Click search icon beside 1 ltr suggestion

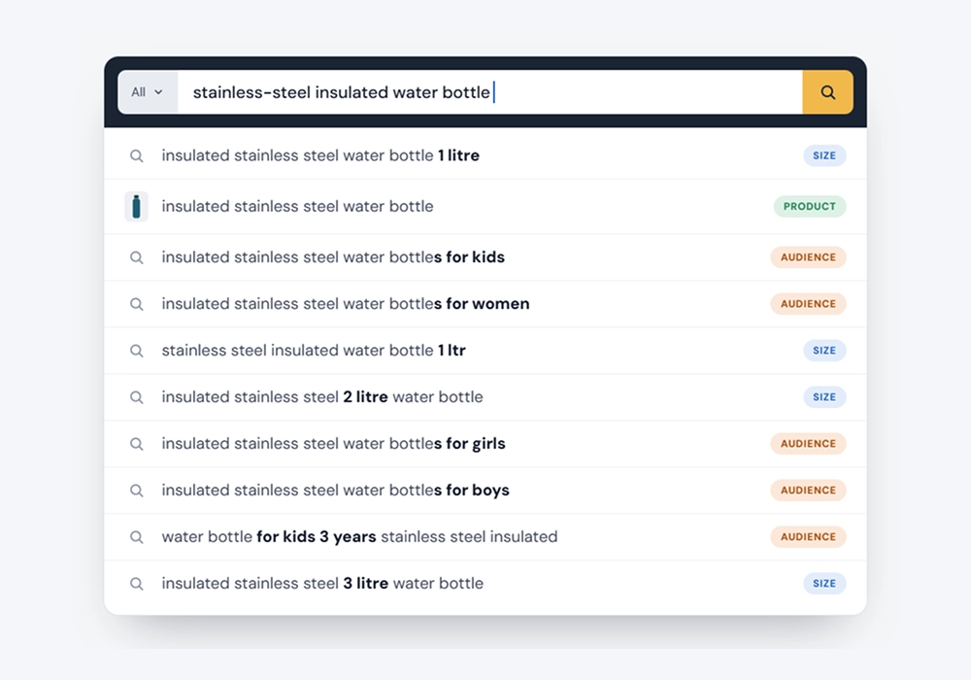pyautogui.click(x=136, y=351)
